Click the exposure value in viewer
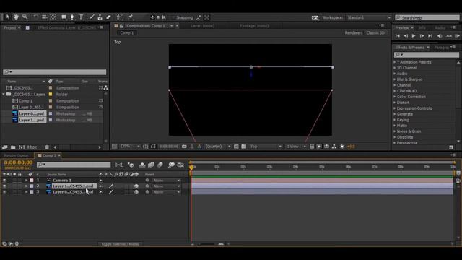Image resolution: width=462 pixels, height=260 pixels. [351, 147]
